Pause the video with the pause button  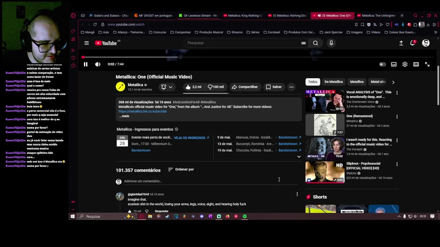[x=86, y=64]
